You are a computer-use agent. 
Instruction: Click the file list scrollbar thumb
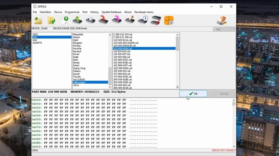177,44
